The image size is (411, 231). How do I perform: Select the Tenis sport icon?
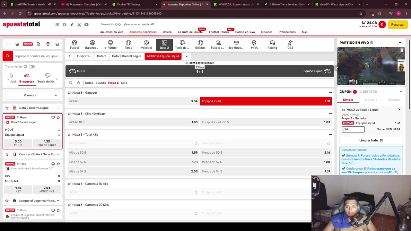click(x=128, y=45)
